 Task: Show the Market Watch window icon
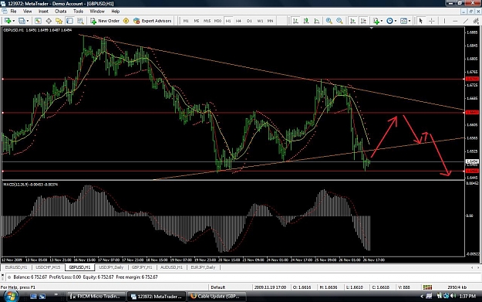point(38,21)
